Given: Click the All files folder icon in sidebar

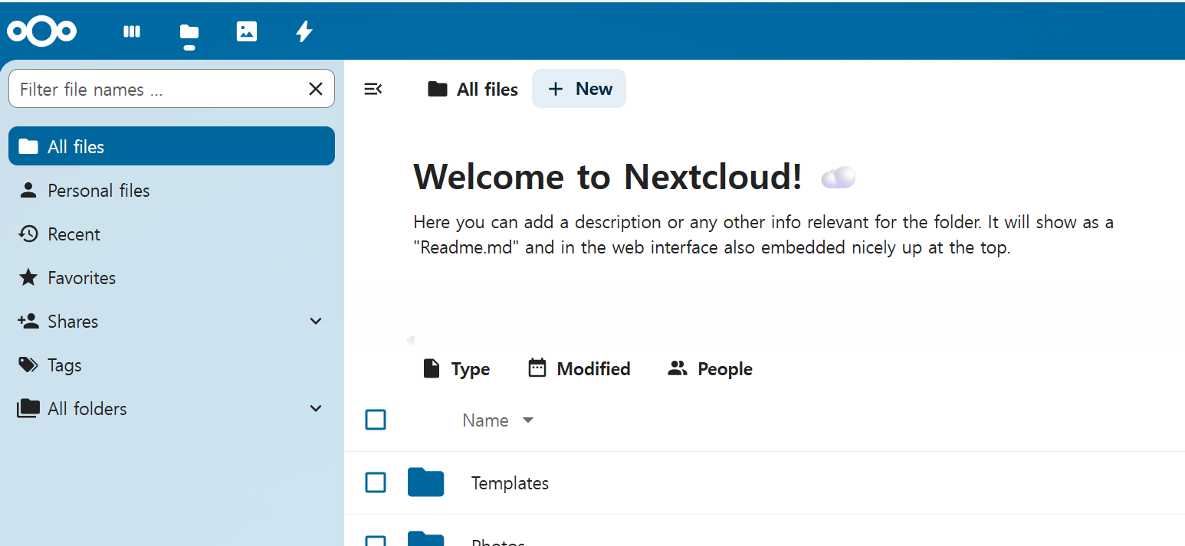Looking at the screenshot, I should click(x=28, y=146).
